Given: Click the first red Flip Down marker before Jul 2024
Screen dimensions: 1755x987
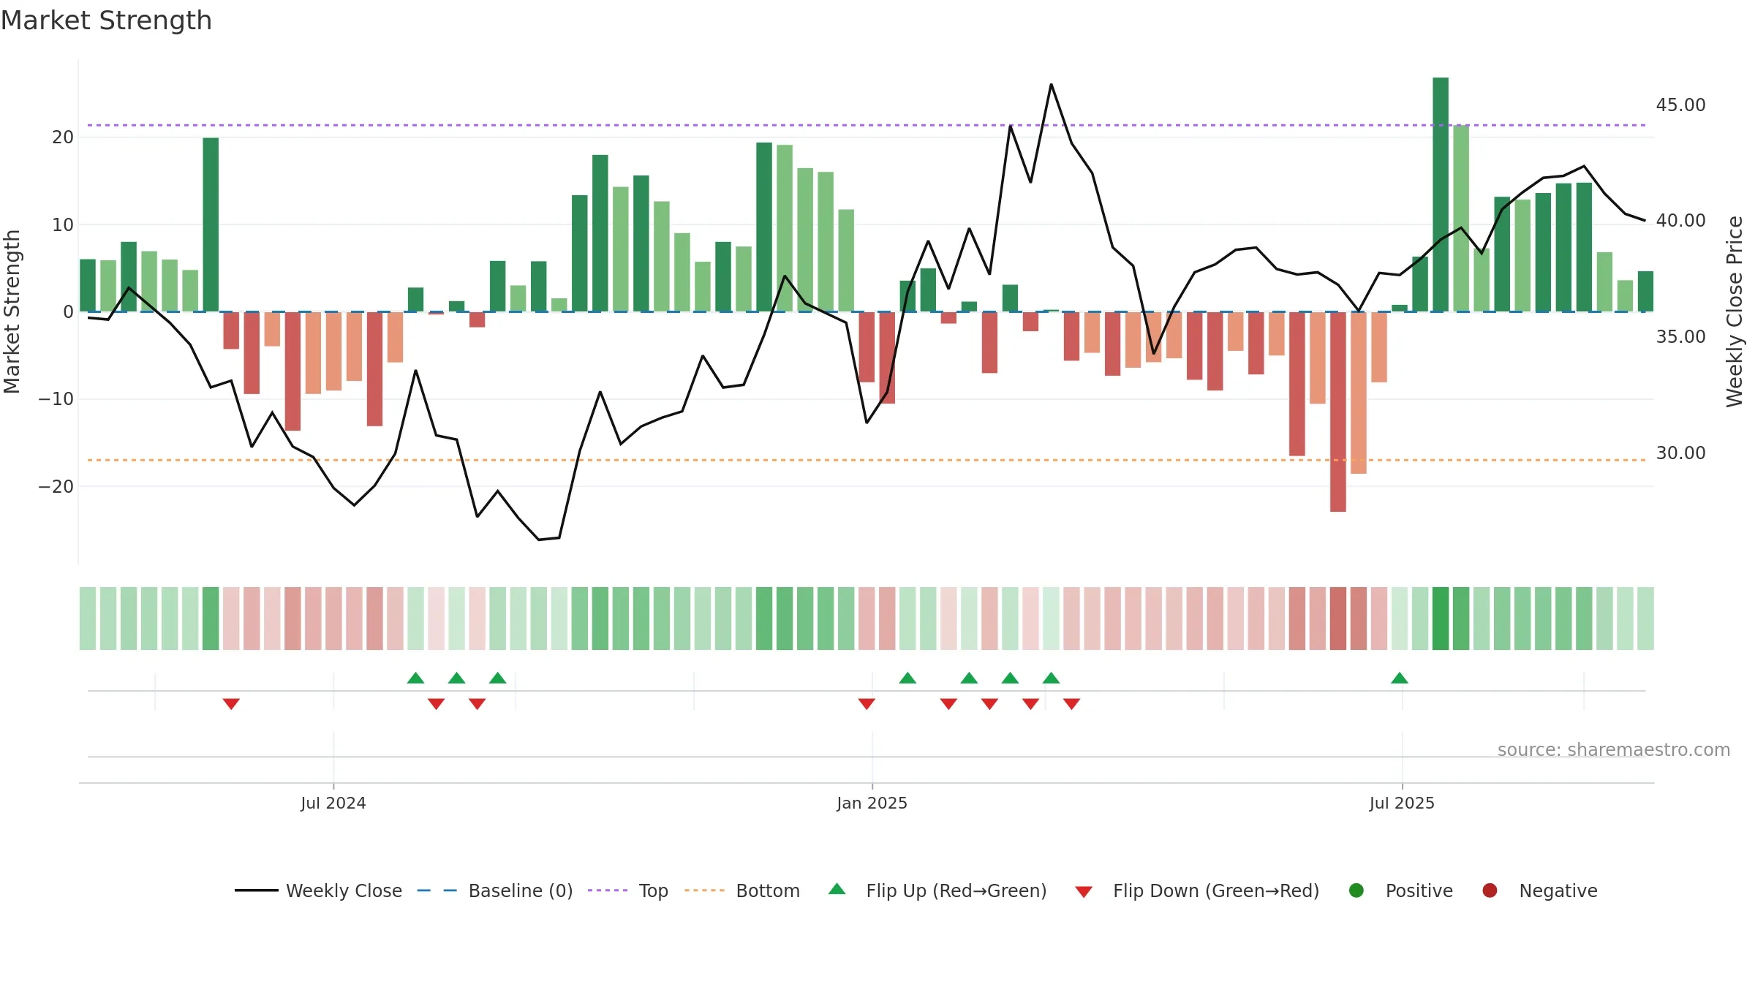Looking at the screenshot, I should point(231,703).
